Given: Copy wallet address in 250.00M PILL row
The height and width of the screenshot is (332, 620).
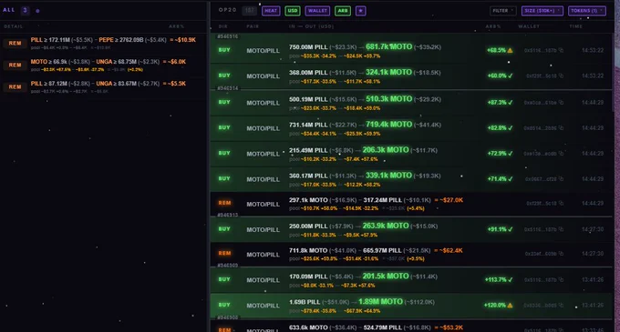Looking at the screenshot, I should coord(561,229).
